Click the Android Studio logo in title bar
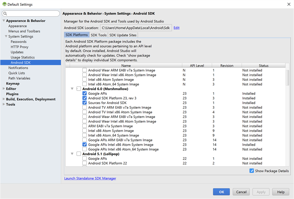The width and height of the screenshot is (294, 199). tap(4, 4)
